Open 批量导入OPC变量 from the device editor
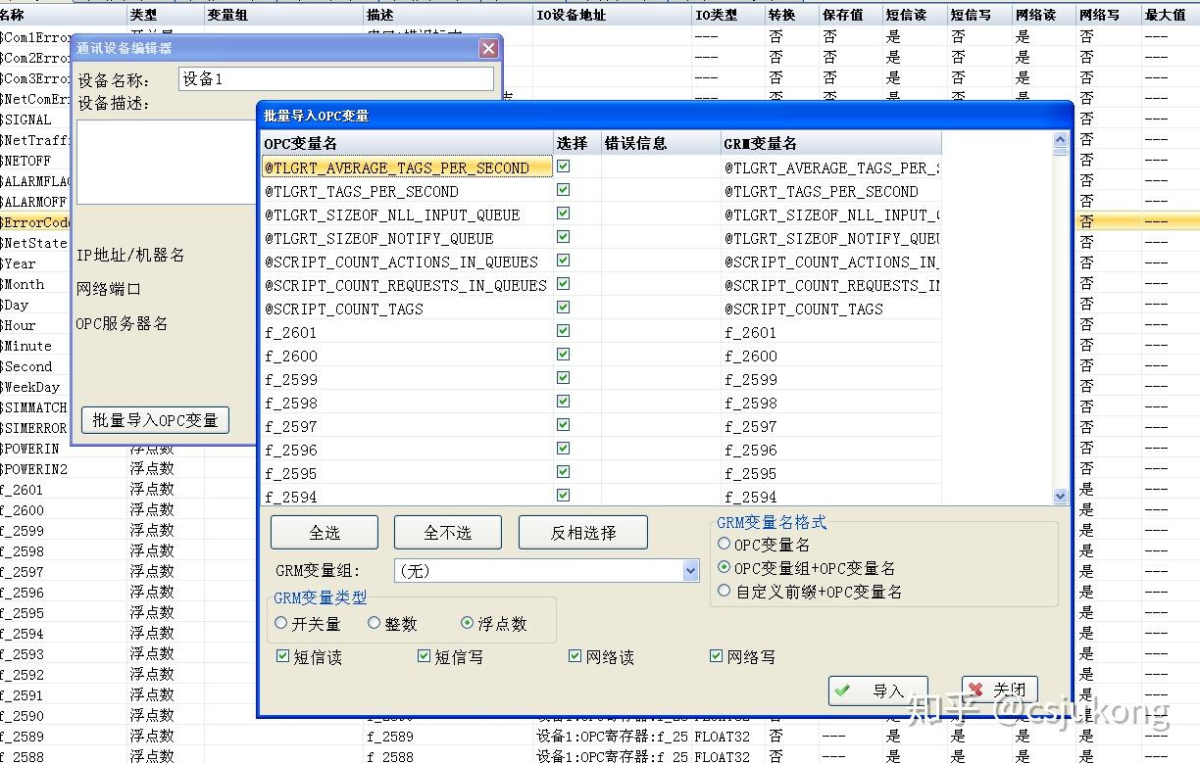Viewport: 1200px width, 763px height. (x=153, y=419)
